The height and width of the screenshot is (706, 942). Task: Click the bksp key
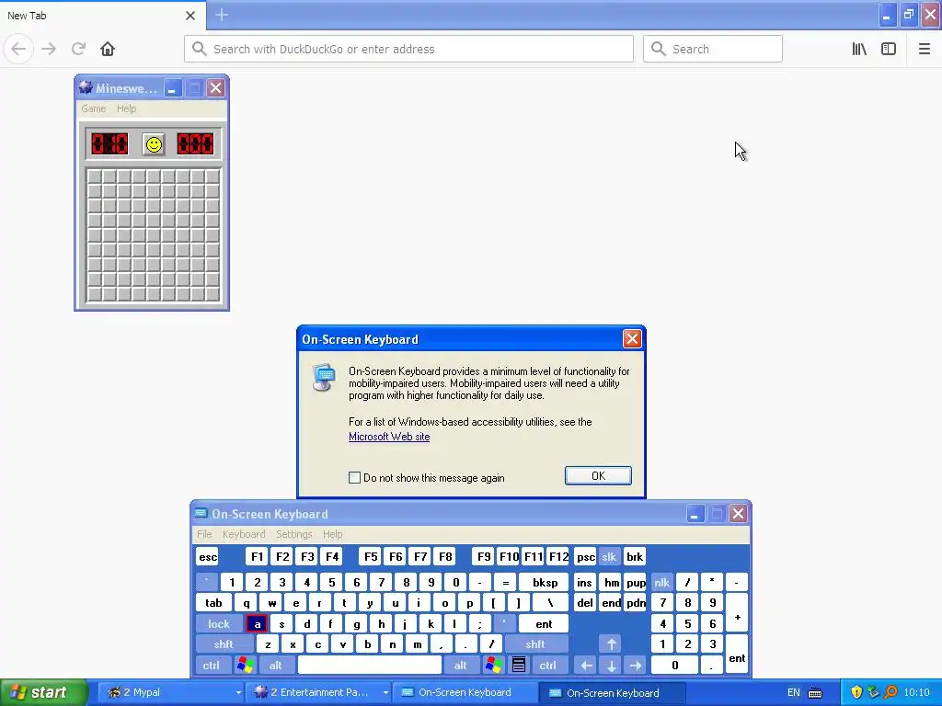click(545, 582)
